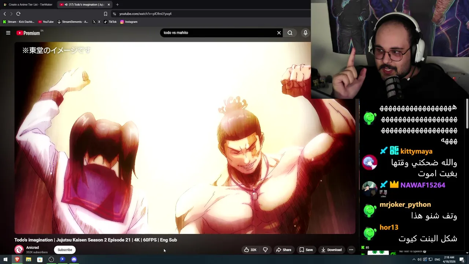Open the notification center with 6 notifications

(462, 260)
